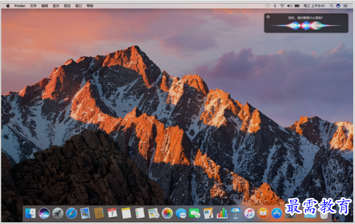Open Notification Center list icon

pos(345,6)
